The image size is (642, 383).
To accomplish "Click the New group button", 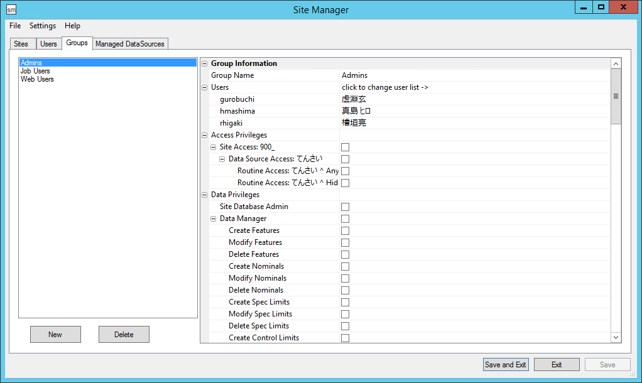I will (x=55, y=335).
